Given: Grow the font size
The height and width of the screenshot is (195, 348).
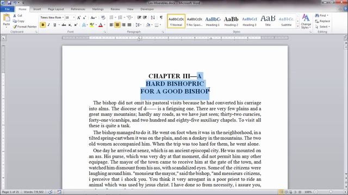Looking at the screenshot, I should [78, 17].
